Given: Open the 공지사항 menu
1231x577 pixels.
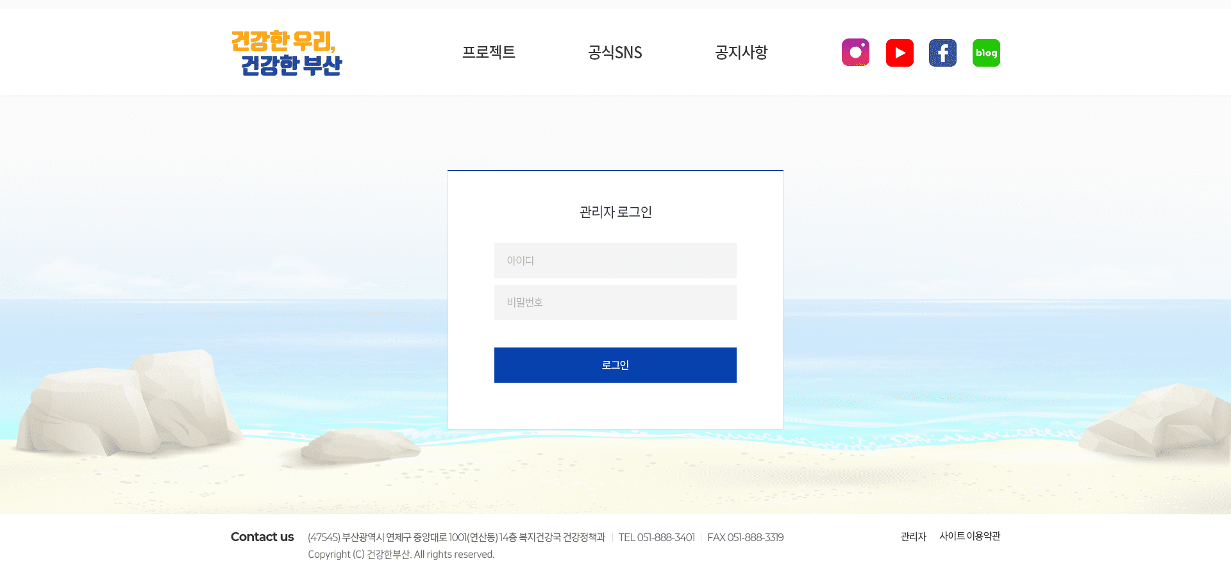Looking at the screenshot, I should 741,53.
